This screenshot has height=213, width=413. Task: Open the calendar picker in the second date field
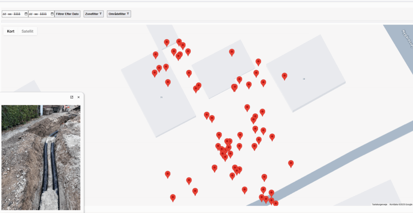(52, 14)
